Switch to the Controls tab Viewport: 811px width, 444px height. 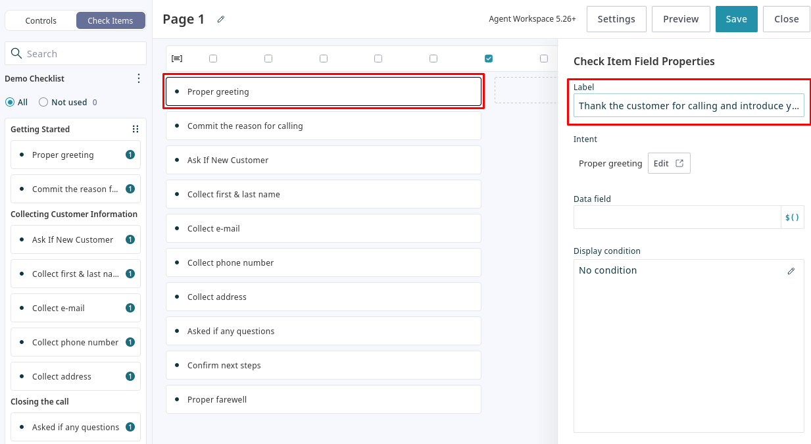pos(41,20)
